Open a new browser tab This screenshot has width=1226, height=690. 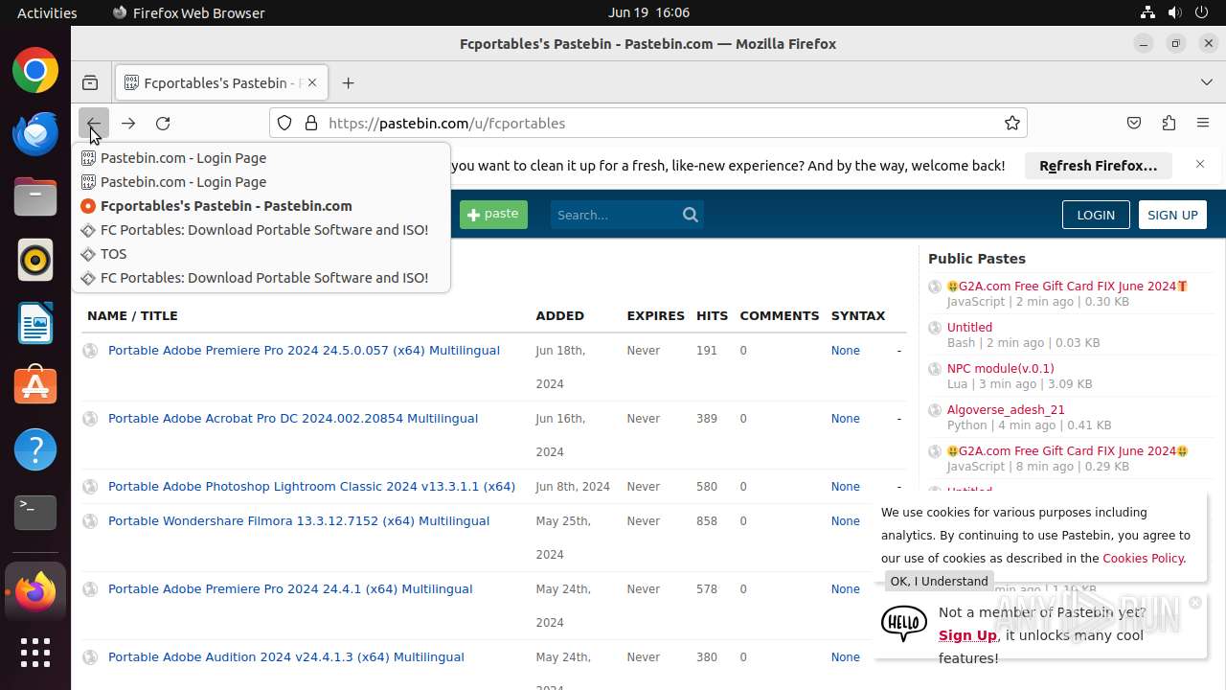point(348,82)
